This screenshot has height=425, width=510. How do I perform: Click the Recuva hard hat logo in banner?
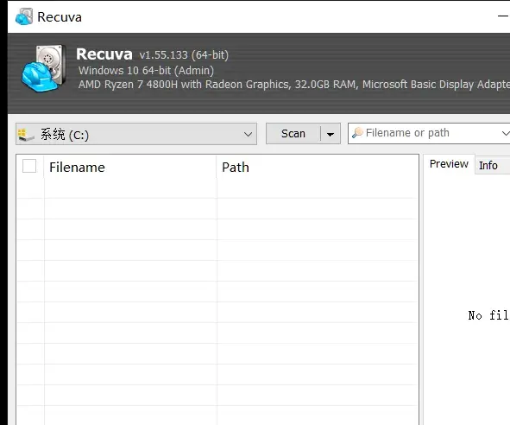43,68
